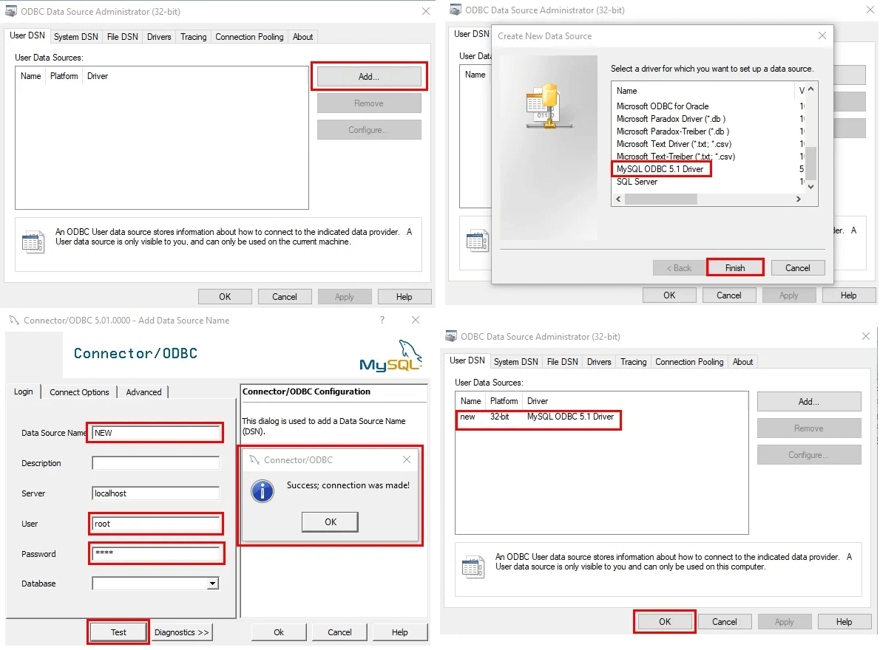Click data source info icon in empty-list ODBC window
This screenshot has width=880, height=650.
33,242
